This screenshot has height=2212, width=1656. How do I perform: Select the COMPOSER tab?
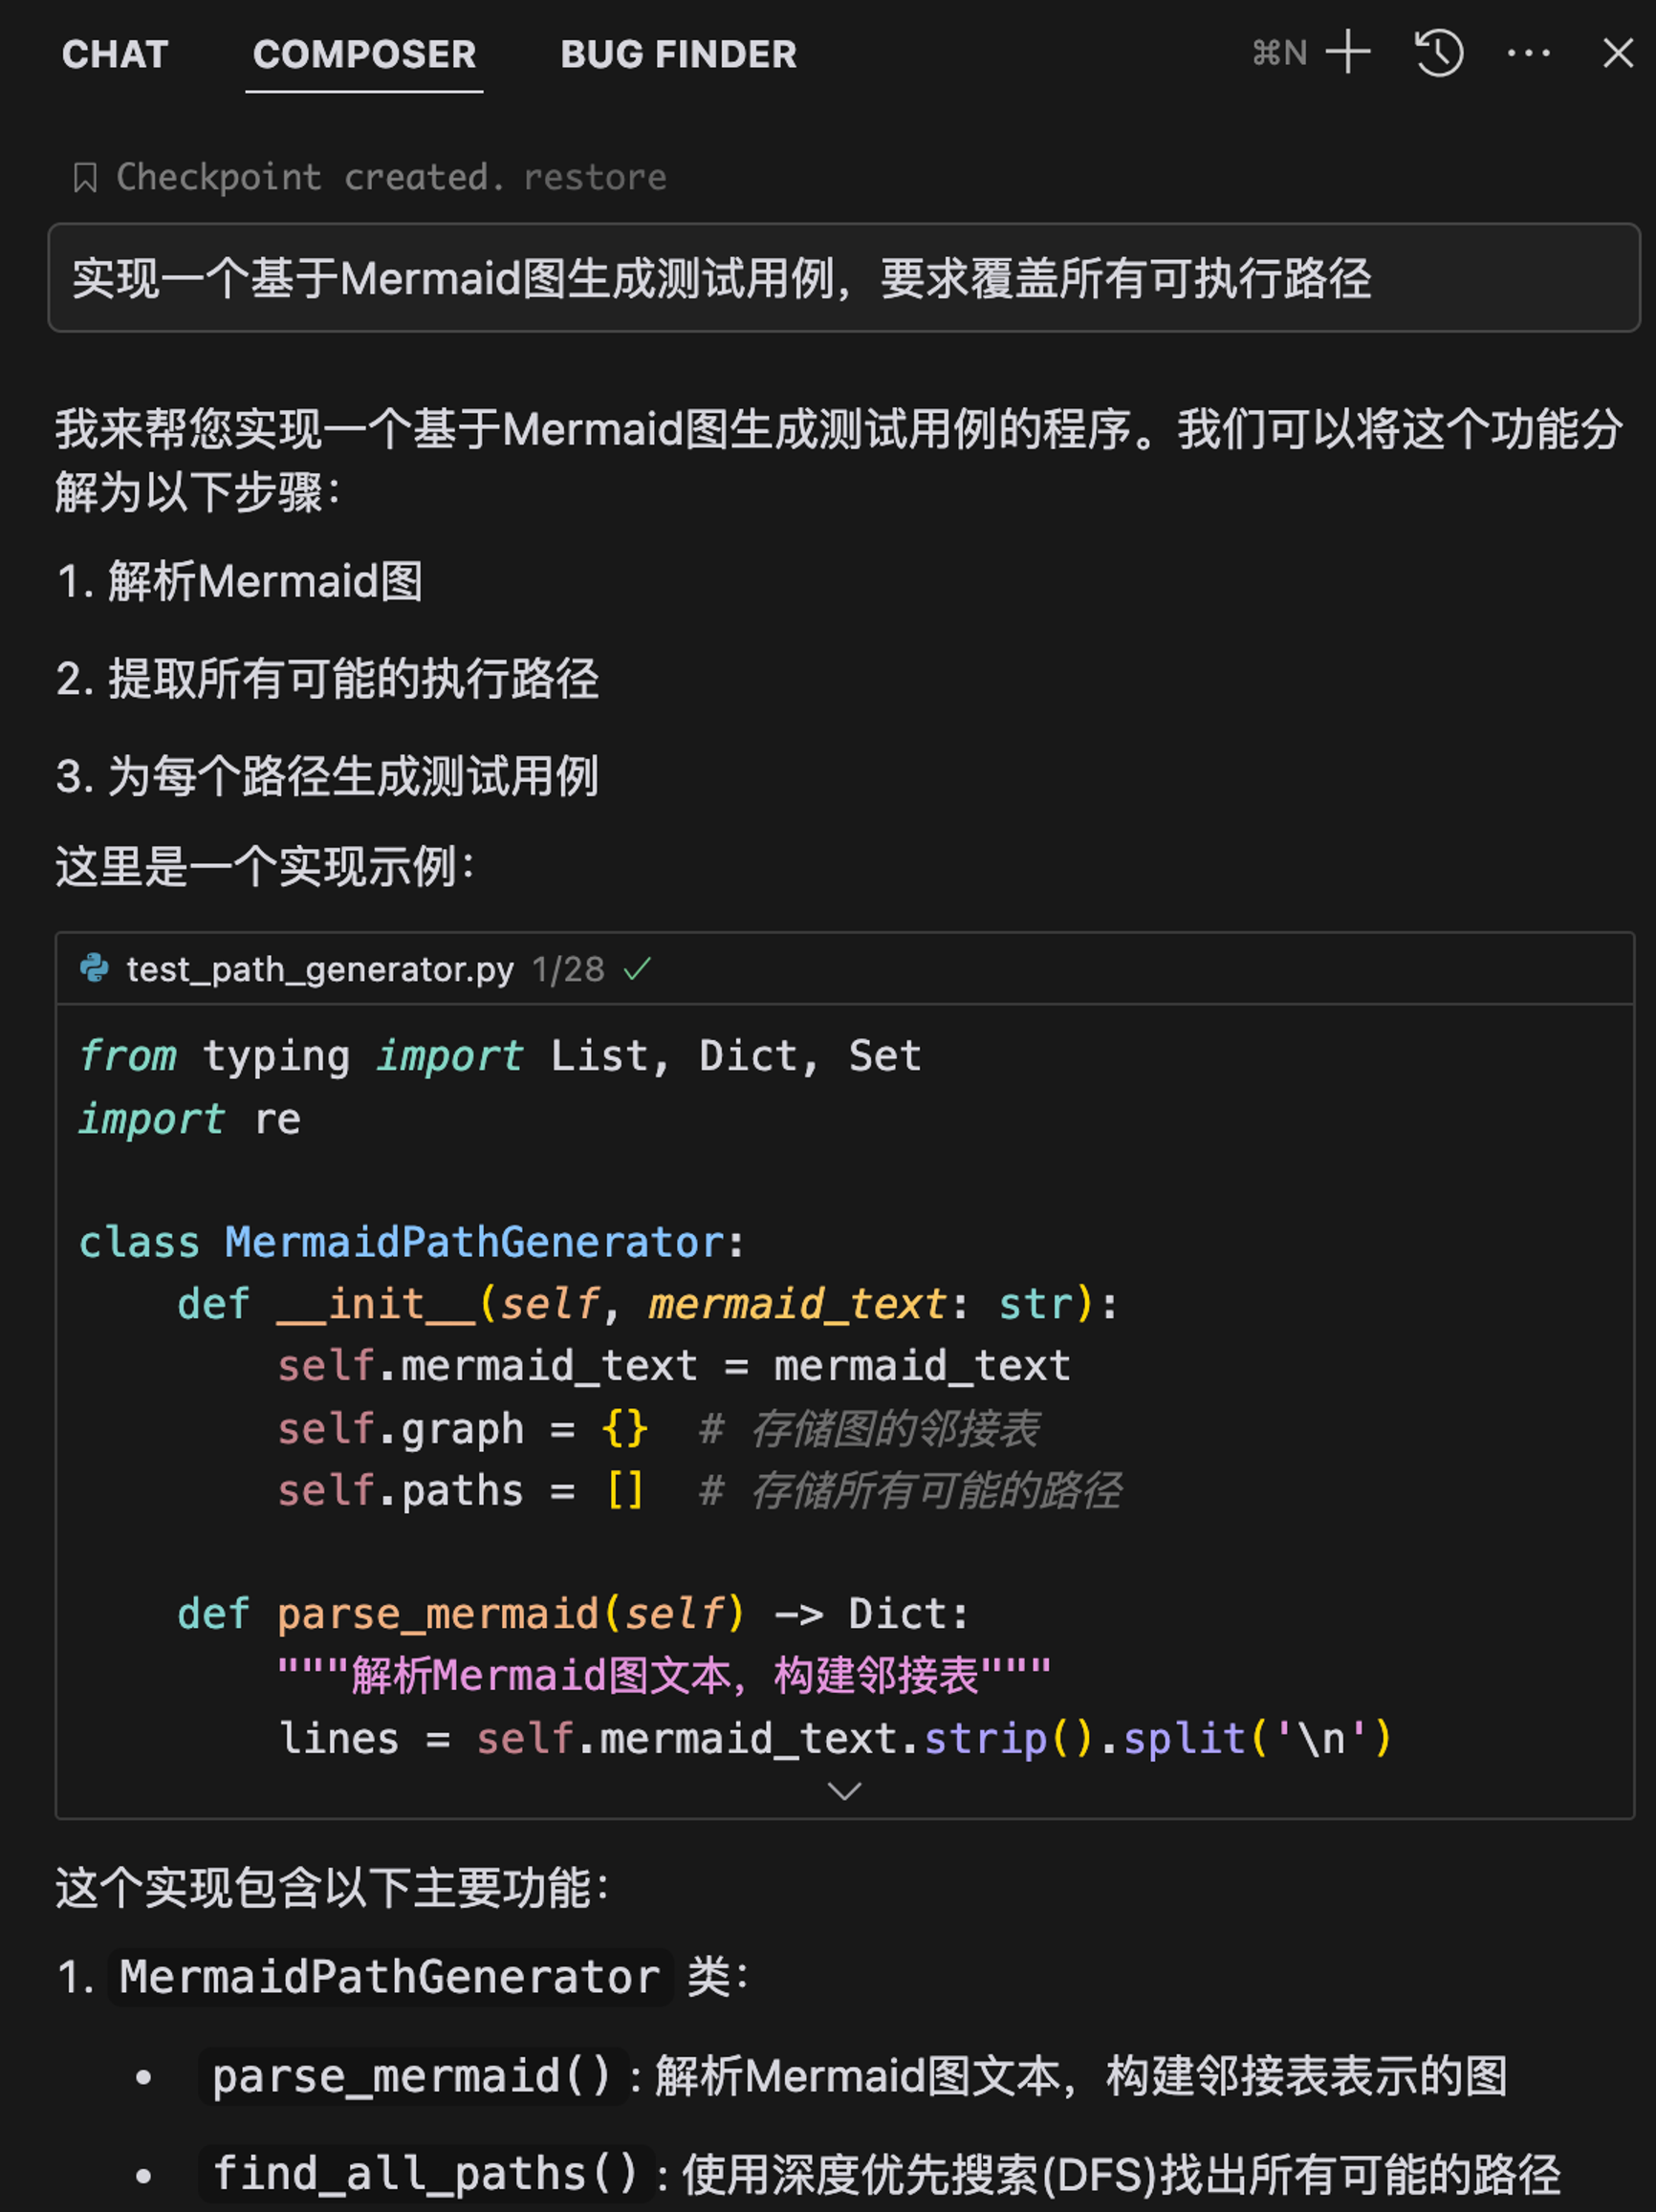click(364, 54)
